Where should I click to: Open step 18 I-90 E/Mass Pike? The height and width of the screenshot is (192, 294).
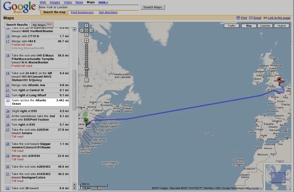[x=37, y=61]
